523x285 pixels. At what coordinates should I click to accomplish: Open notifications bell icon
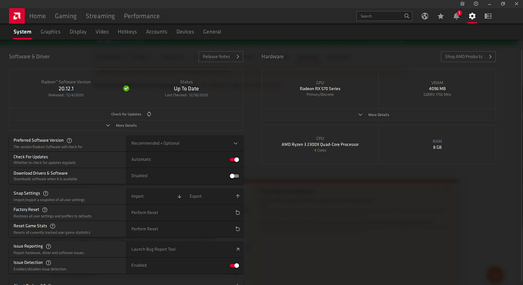[x=456, y=16]
